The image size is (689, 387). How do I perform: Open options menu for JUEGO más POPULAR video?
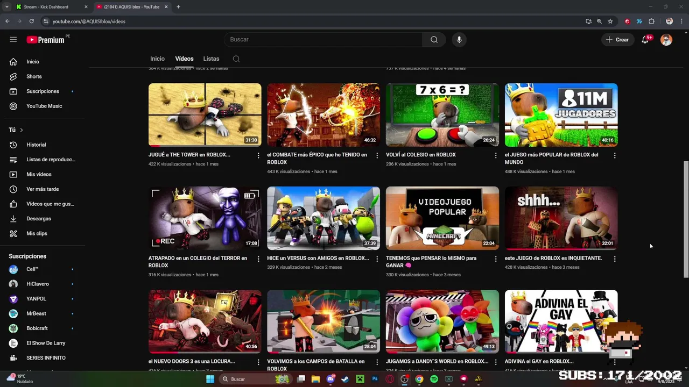[615, 155]
